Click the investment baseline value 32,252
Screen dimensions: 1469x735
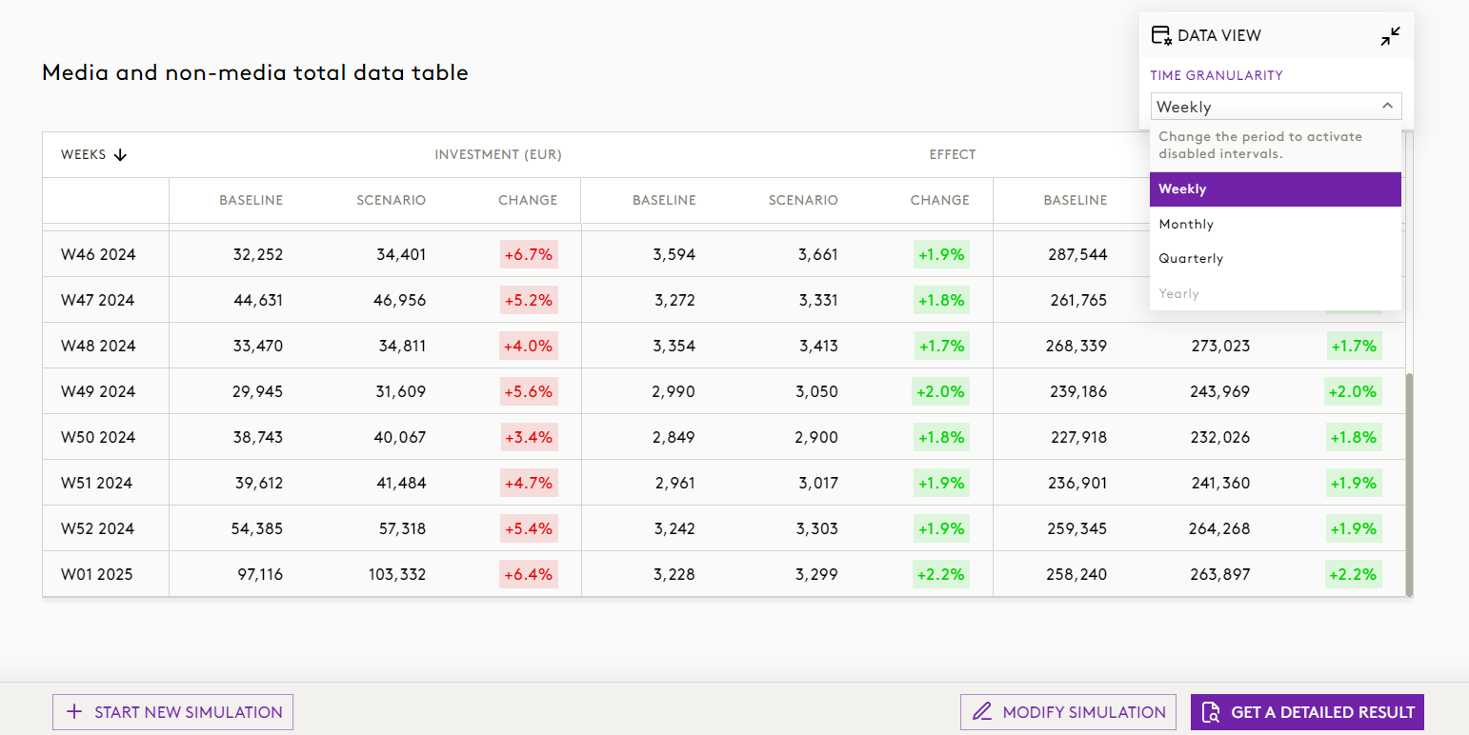click(258, 255)
